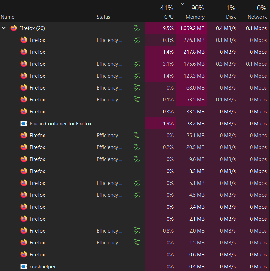The height and width of the screenshot is (271, 270).
Task: Click the Firefox icon on the 0.6 MB row
Action: pos(24,254)
